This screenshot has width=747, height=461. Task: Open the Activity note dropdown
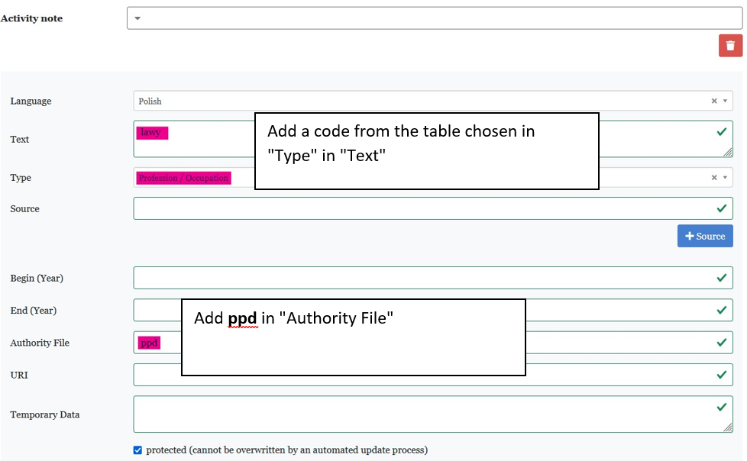(137, 18)
